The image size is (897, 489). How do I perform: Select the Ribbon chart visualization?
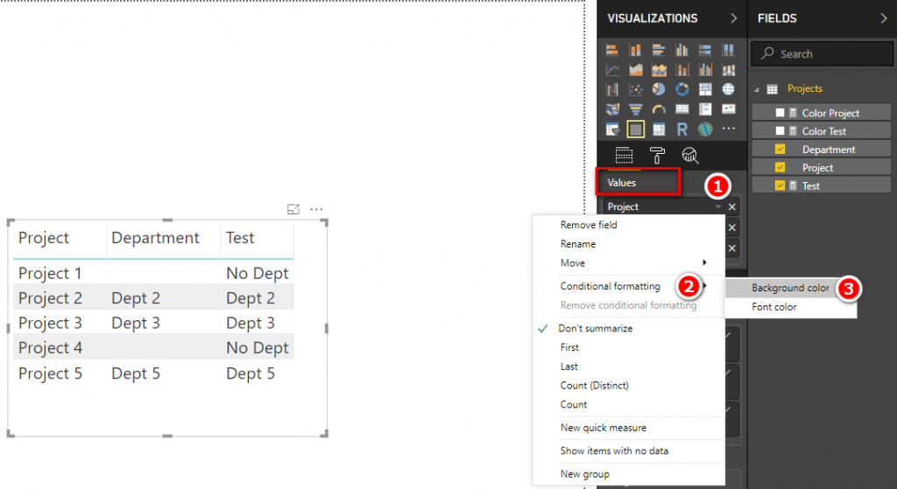click(728, 70)
